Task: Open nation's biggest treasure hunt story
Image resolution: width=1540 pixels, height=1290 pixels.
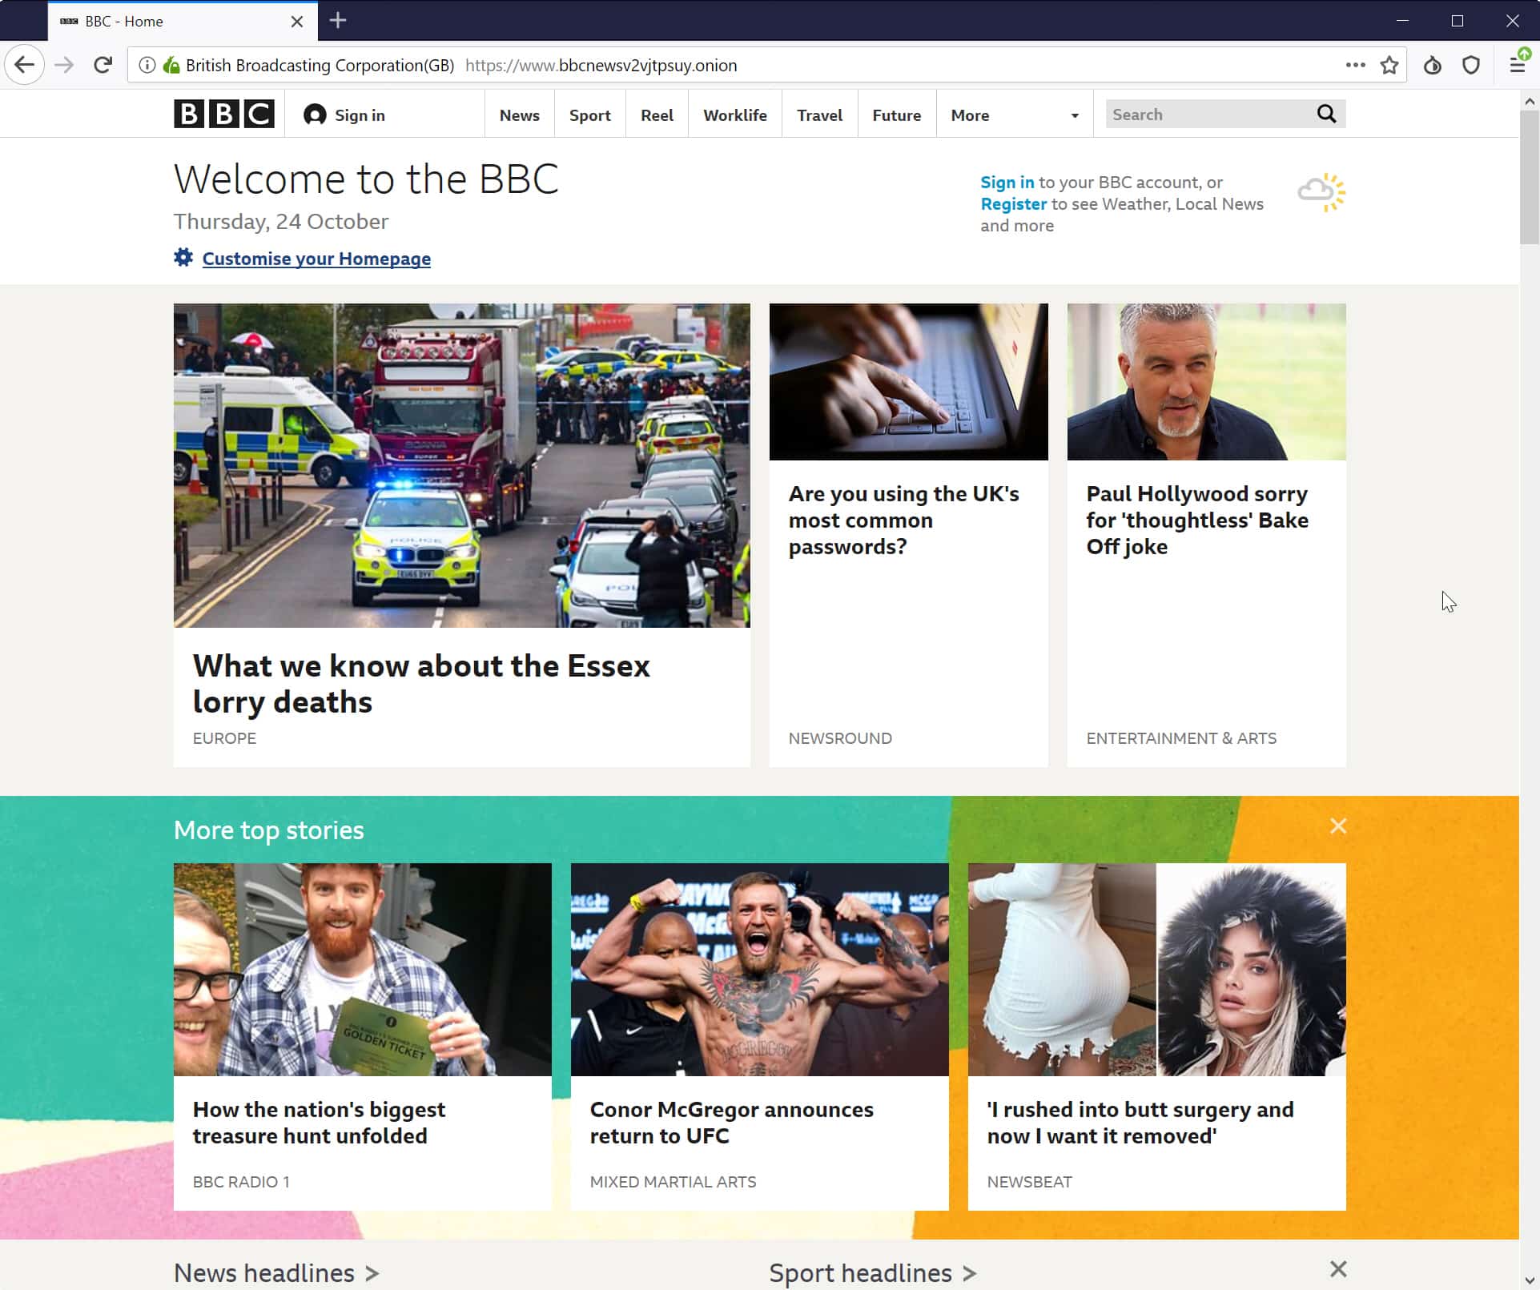Action: (x=319, y=1123)
